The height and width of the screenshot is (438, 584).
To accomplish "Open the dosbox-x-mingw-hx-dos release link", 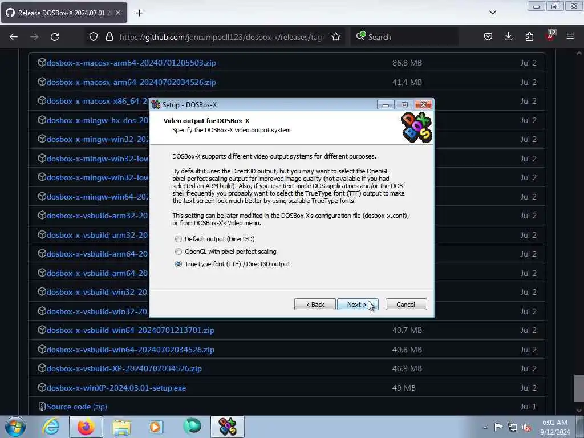I will 98,121.
